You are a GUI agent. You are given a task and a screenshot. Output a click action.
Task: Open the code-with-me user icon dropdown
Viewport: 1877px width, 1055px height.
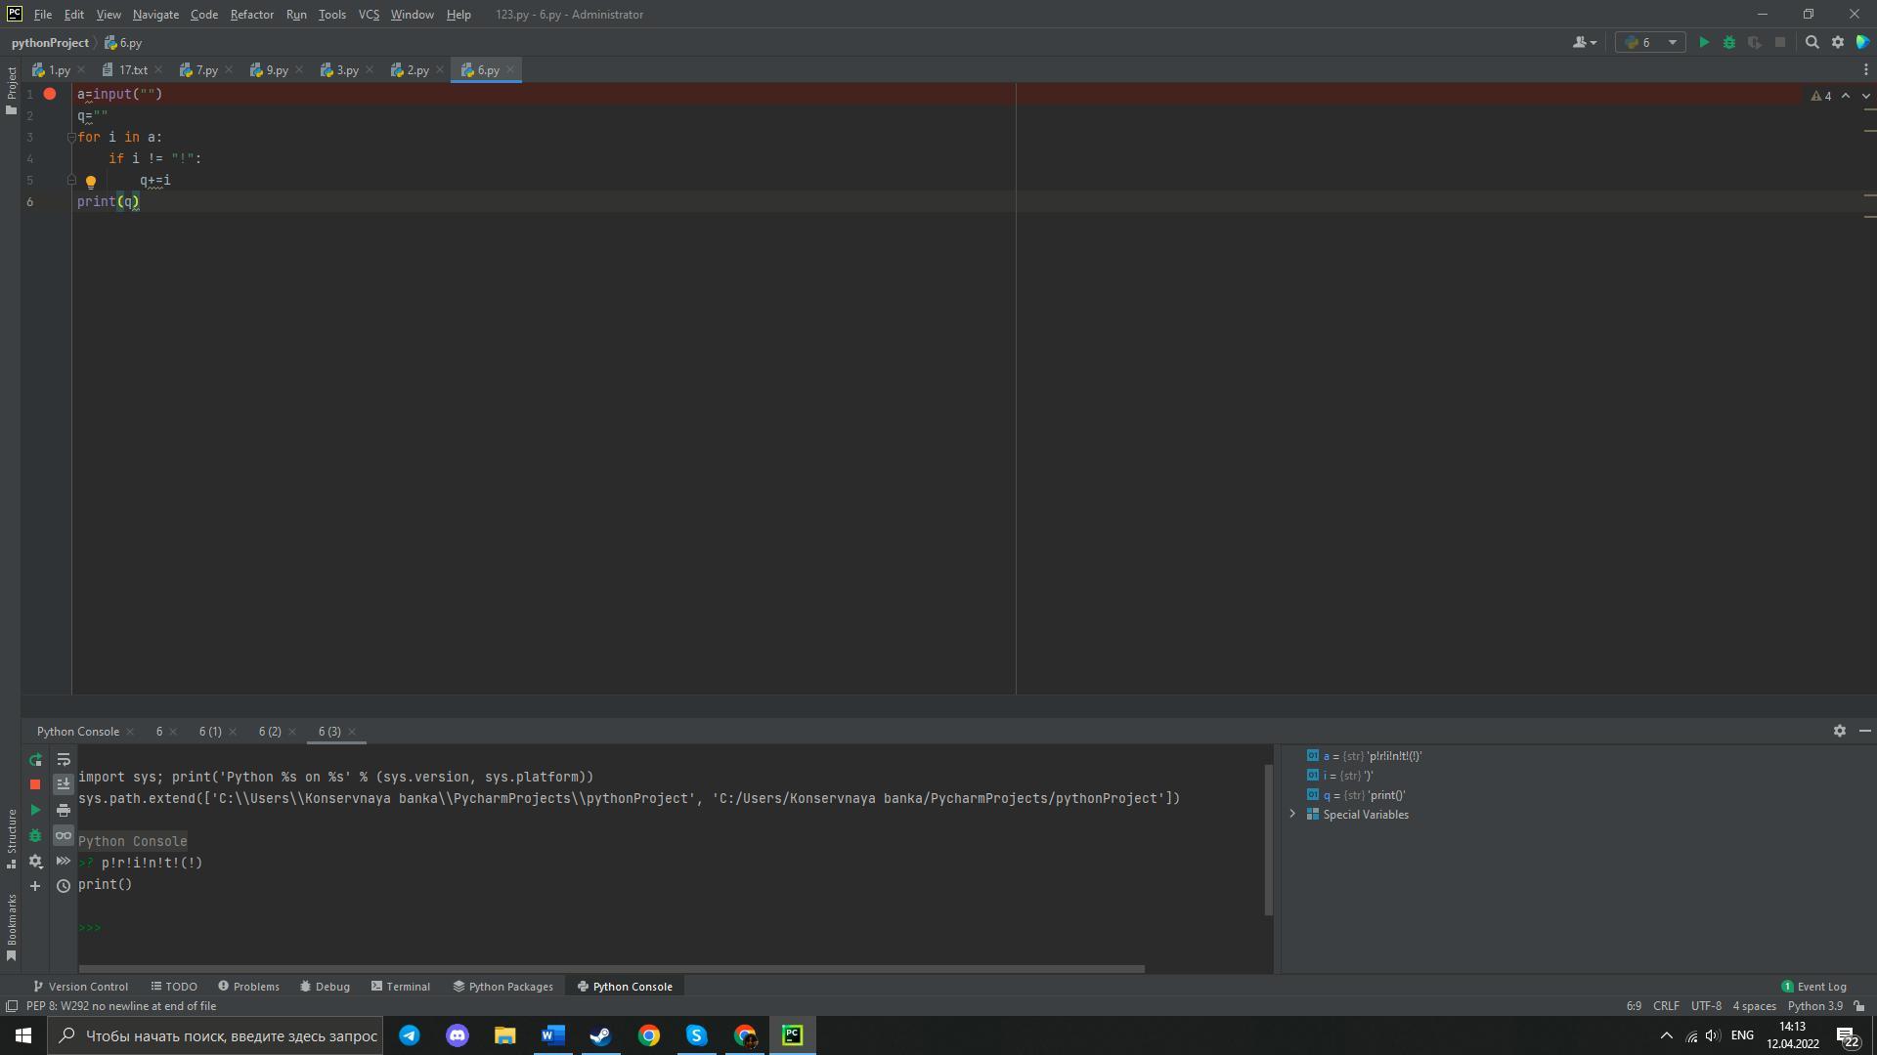1585,42
